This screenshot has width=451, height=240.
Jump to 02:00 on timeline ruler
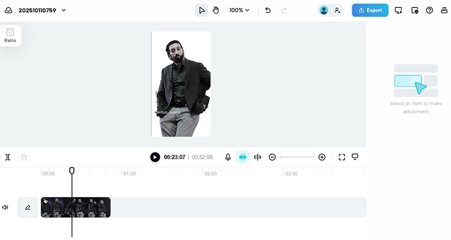210,174
